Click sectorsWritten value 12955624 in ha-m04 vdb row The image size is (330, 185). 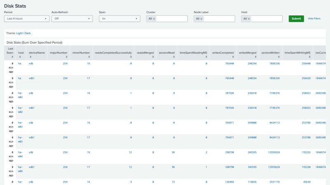point(274,152)
